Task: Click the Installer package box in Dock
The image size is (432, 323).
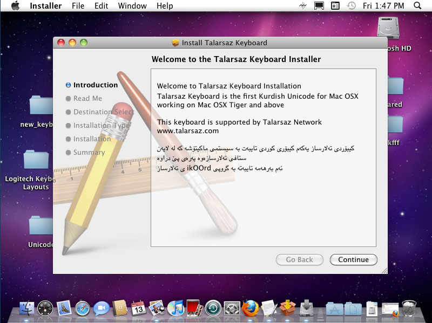Action: point(288,307)
